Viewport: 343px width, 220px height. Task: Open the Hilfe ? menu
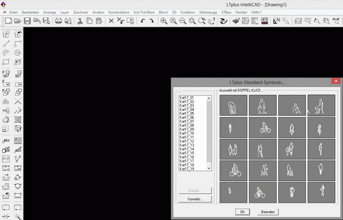click(256, 13)
